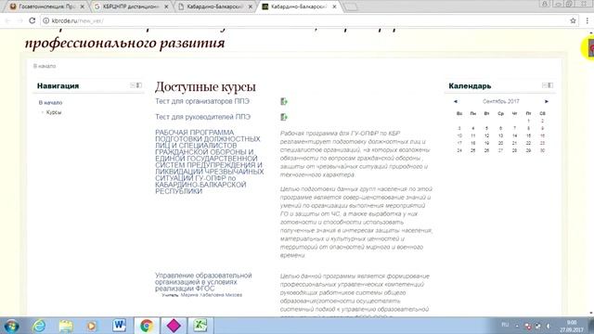Click RU language indicator in system tray

[x=505, y=325]
